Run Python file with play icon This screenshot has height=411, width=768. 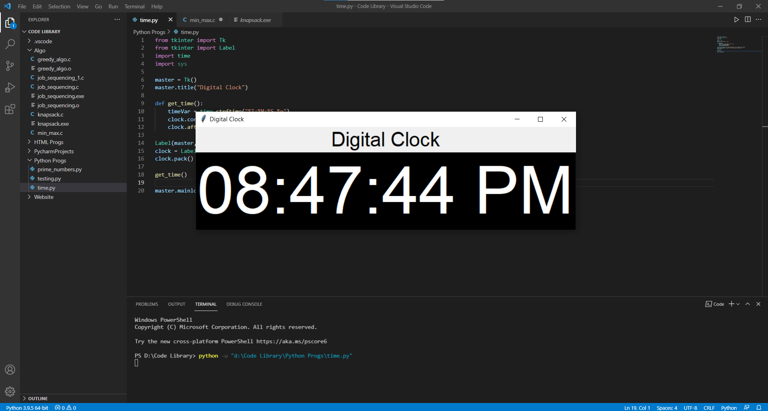click(x=736, y=20)
